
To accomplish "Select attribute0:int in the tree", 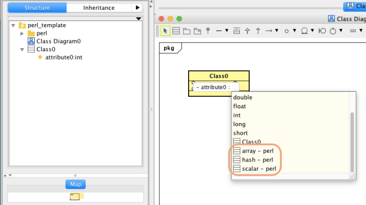I will pyautogui.click(x=64, y=57).
